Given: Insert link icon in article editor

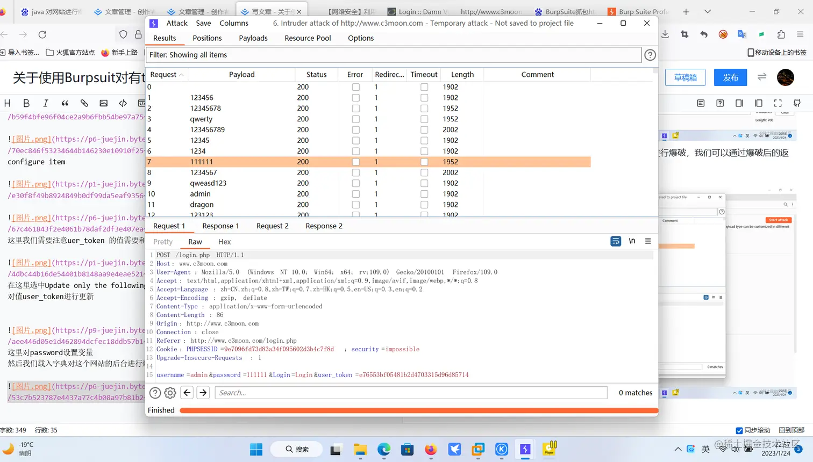Looking at the screenshot, I should [x=84, y=103].
